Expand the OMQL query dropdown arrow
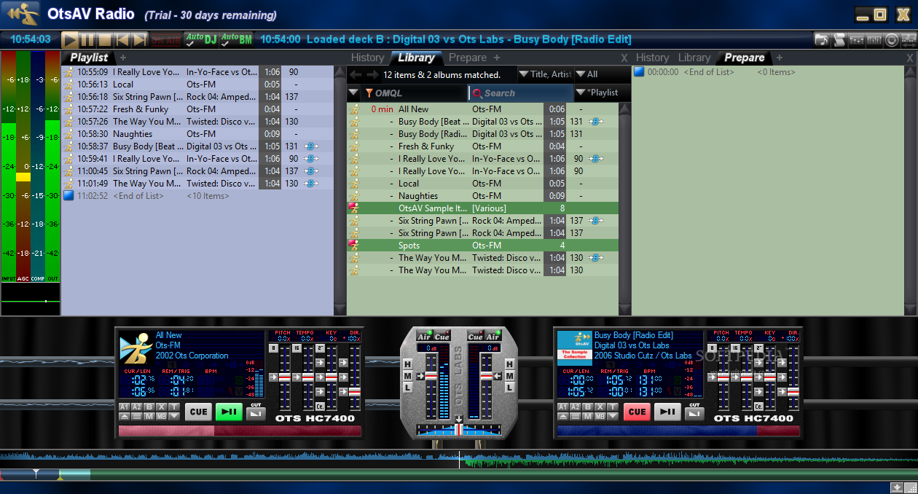This screenshot has width=918, height=494. pos(353,93)
